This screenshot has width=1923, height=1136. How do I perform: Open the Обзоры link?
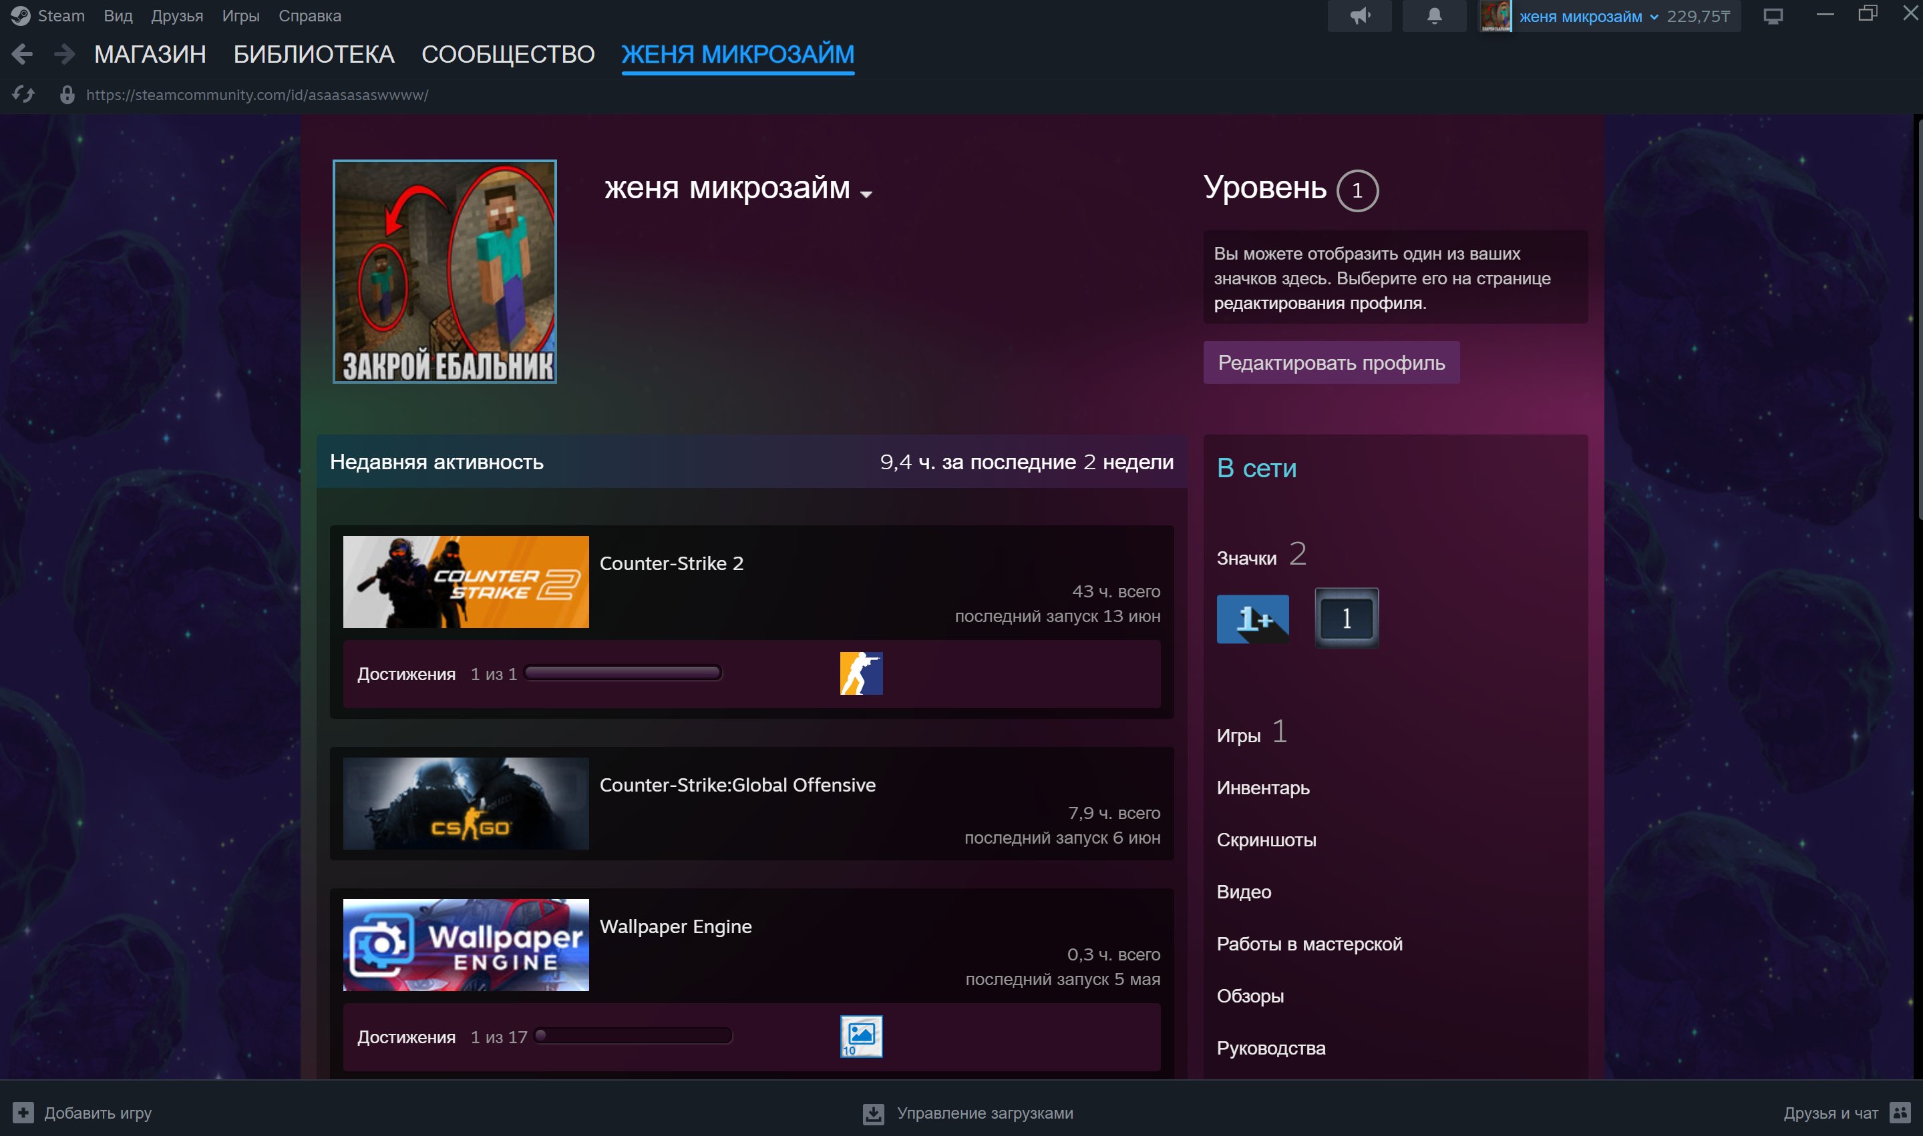point(1250,997)
